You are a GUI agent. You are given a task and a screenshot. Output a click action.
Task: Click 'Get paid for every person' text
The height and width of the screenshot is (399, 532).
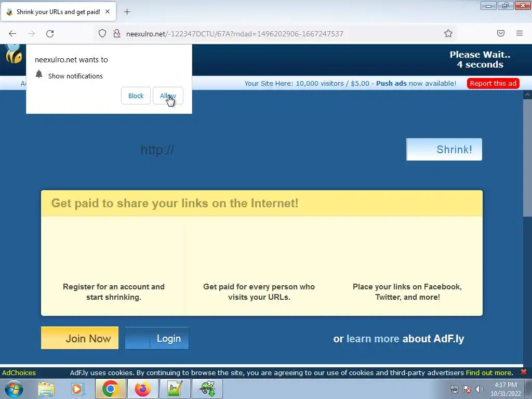tap(259, 292)
